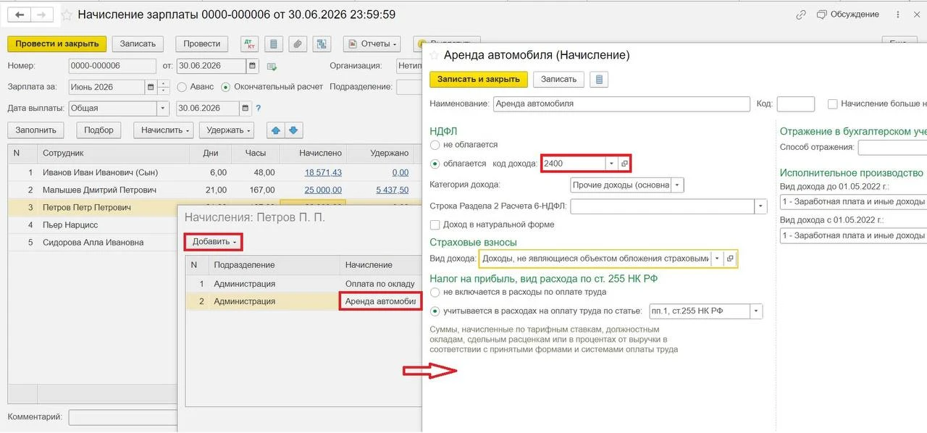Add the document to favorites star
The width and height of the screenshot is (927, 433).
click(x=67, y=15)
